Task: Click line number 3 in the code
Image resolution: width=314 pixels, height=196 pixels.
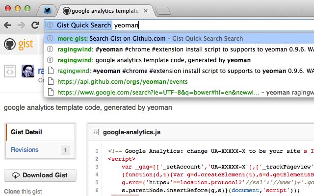Action: tap(97, 167)
